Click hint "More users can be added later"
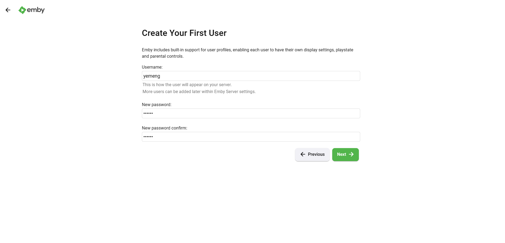 (x=199, y=92)
